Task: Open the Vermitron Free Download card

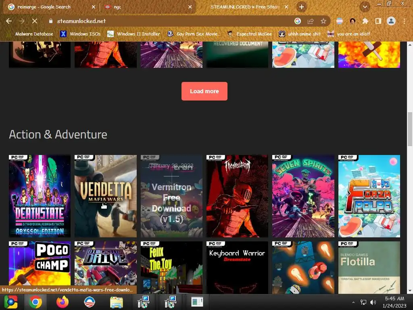Action: click(171, 196)
